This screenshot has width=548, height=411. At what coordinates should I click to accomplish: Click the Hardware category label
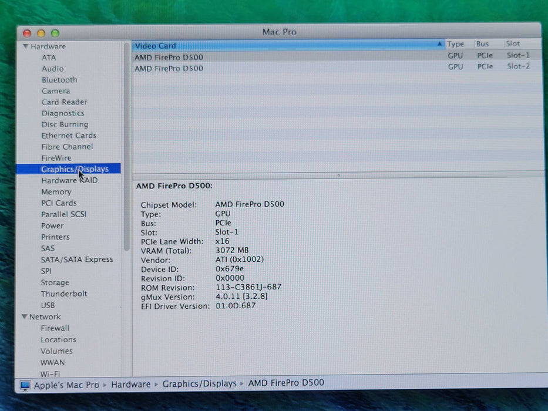pyautogui.click(x=48, y=46)
